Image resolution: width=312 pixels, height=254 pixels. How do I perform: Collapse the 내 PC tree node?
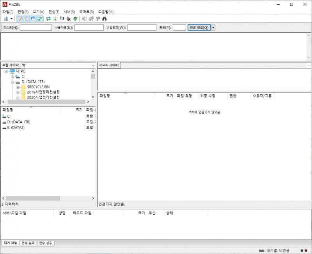7,71
